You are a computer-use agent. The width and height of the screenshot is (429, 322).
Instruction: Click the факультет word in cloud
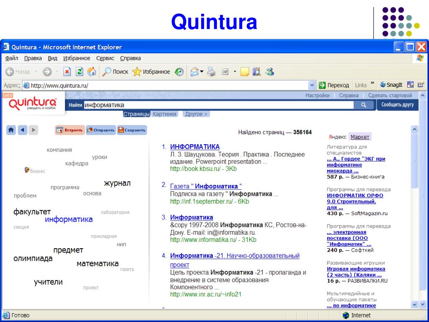coord(32,212)
